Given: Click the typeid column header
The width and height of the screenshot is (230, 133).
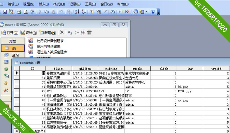Looking at the screenshot, I should (x=216, y=69).
